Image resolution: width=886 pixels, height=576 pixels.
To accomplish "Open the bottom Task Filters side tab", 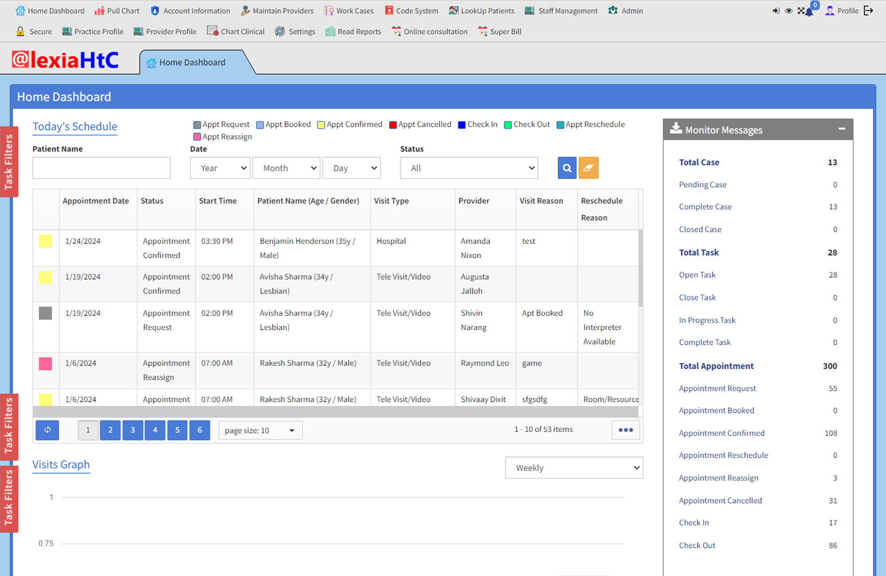I will coord(9,498).
